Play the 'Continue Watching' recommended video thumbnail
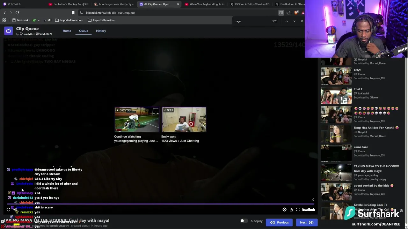Image resolution: width=408 pixels, height=229 pixels. [137, 120]
